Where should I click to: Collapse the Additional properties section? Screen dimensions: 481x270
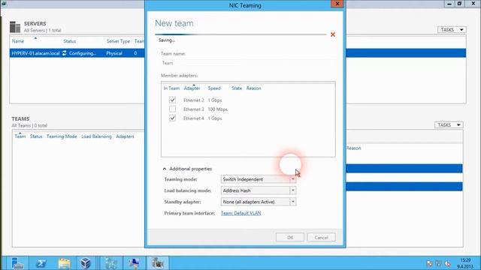coord(165,169)
